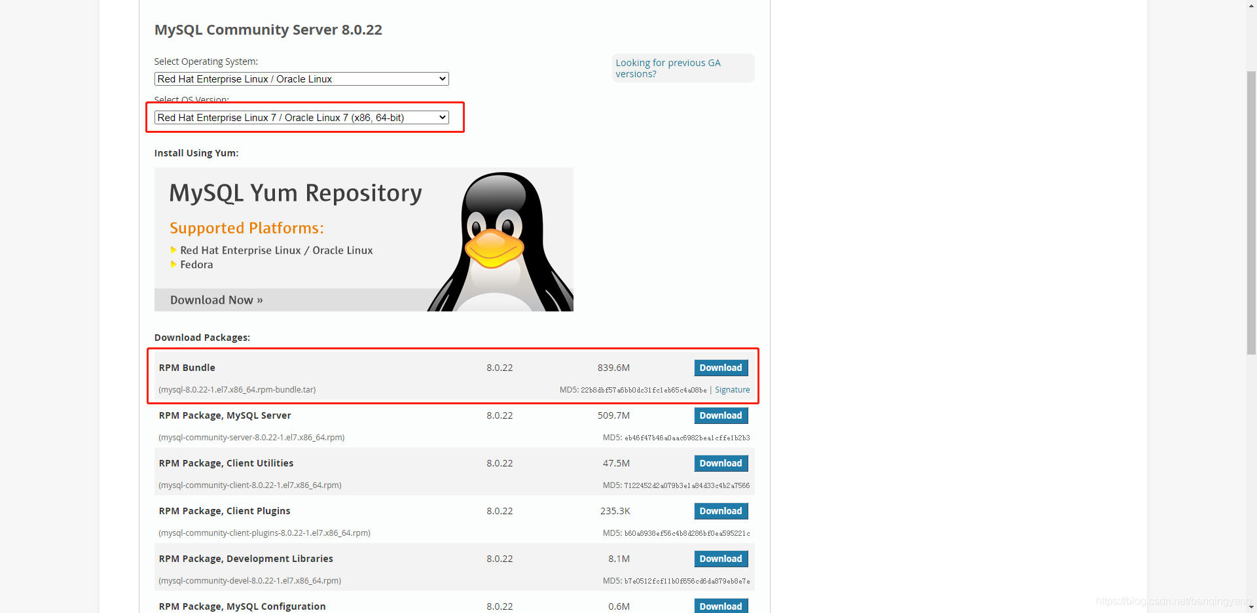Image resolution: width=1257 pixels, height=613 pixels.
Task: Click the 'RPM Package, Client Plugins' title
Action: pyautogui.click(x=225, y=511)
